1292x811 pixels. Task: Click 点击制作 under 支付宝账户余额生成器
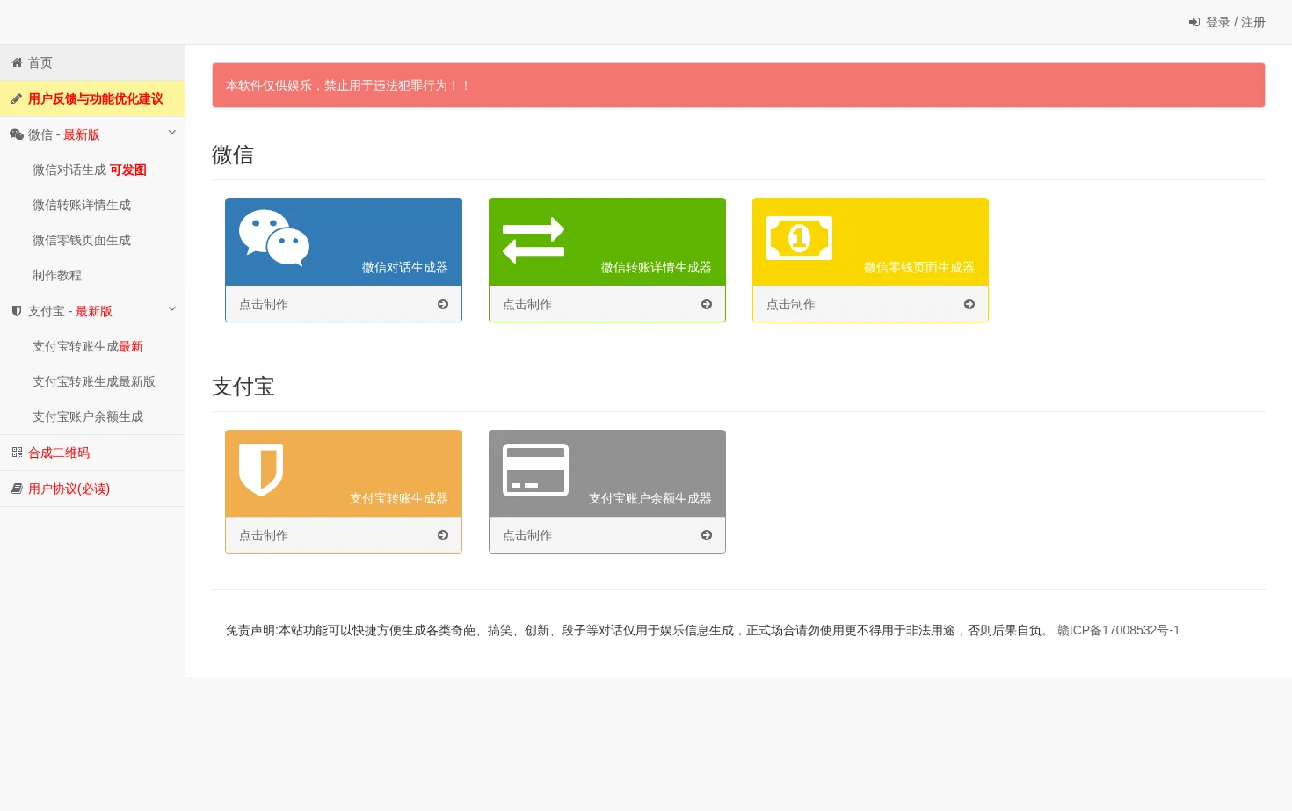(x=527, y=535)
